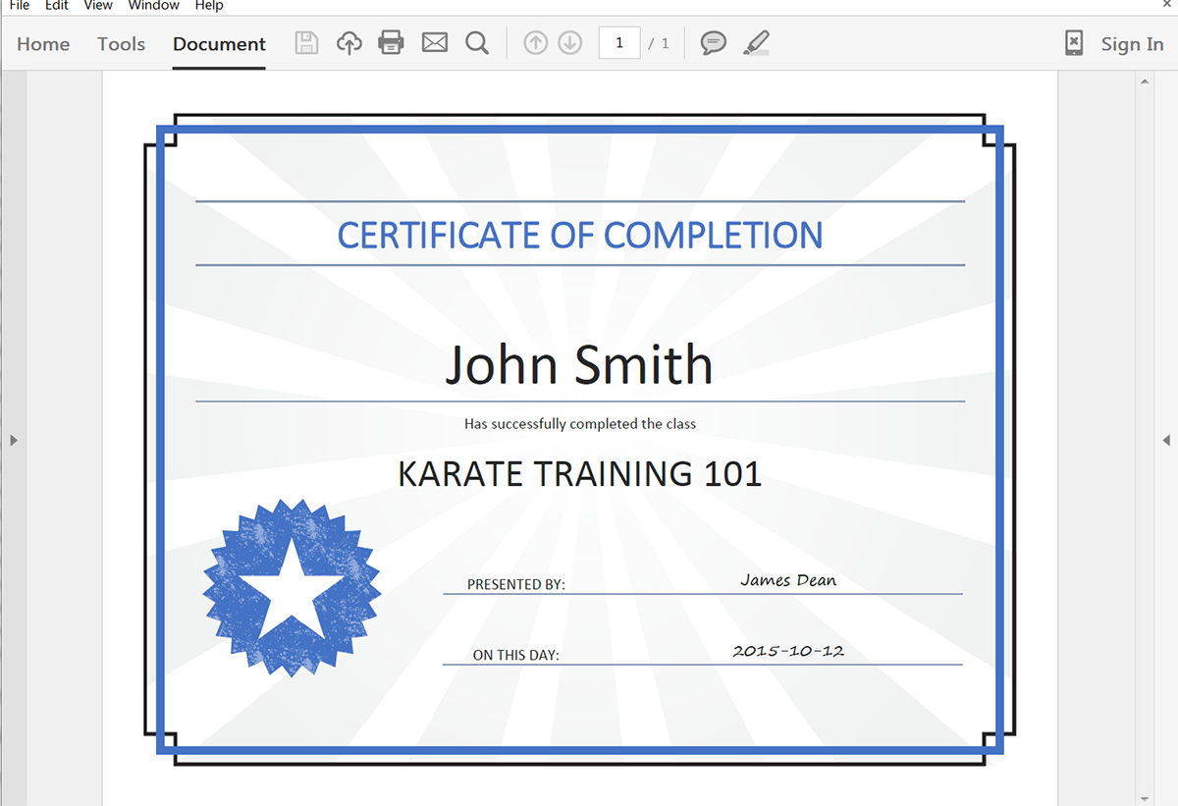
Task: Select the highlight text pen icon
Action: point(756,43)
